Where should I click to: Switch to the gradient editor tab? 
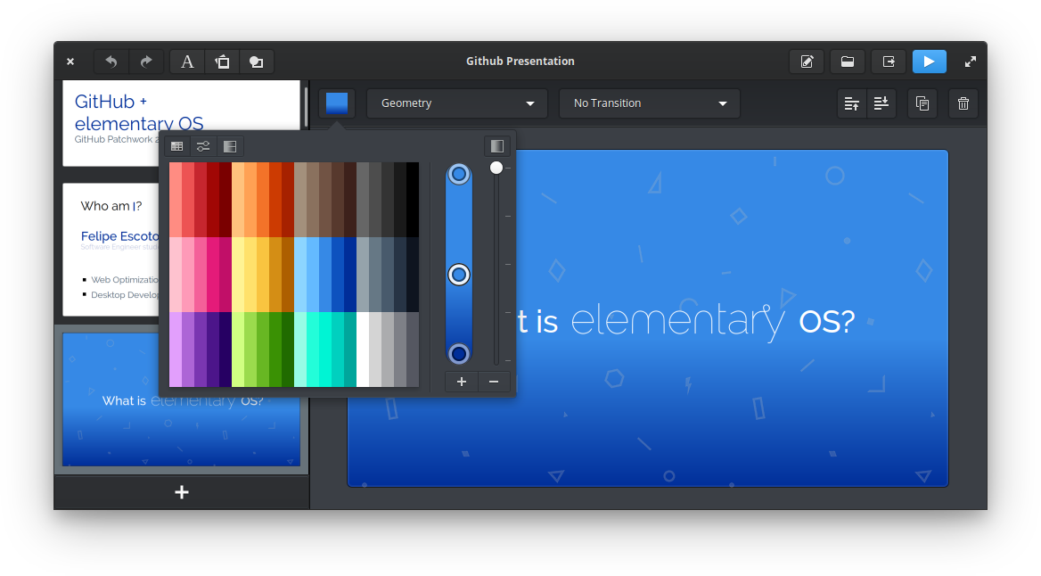pyautogui.click(x=230, y=146)
